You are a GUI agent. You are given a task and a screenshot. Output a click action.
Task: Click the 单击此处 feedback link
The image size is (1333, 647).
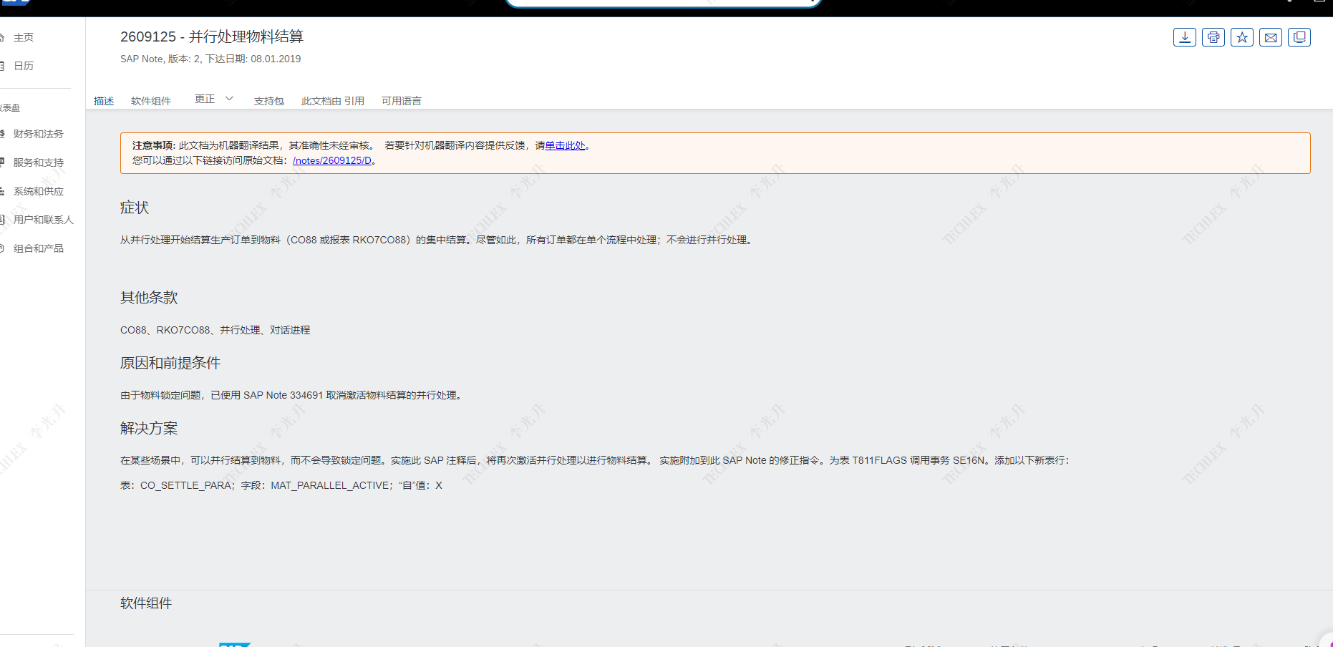coord(565,145)
